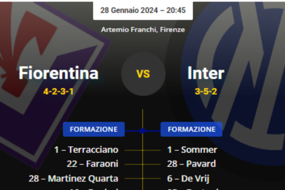Image resolution: width=285 pixels, height=190 pixels.
Task: Click the yellow VS circle
Action: 143,74
